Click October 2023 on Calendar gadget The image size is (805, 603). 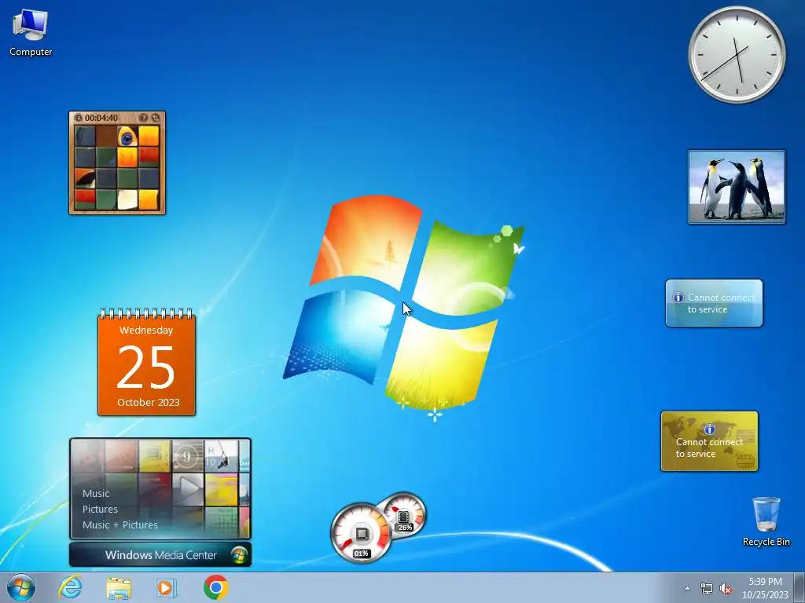[x=149, y=403]
